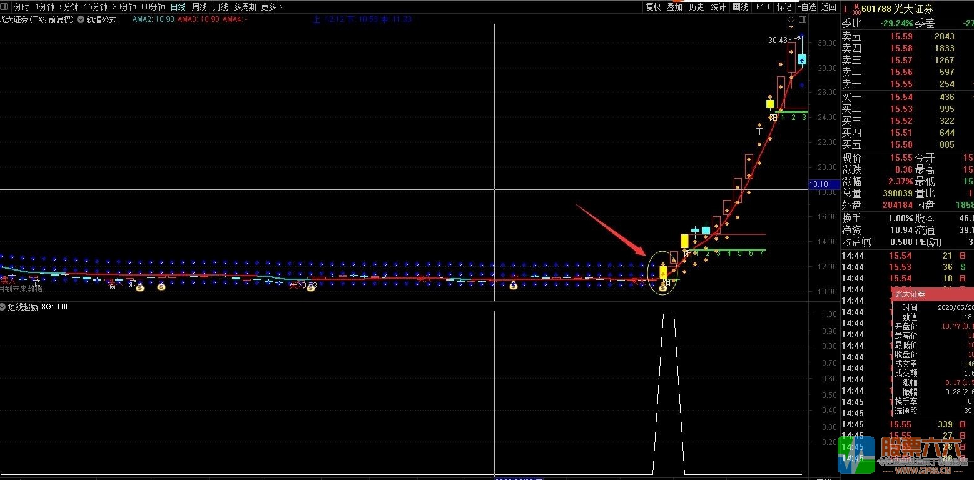Click the 复权 adjustment button

[653, 7]
